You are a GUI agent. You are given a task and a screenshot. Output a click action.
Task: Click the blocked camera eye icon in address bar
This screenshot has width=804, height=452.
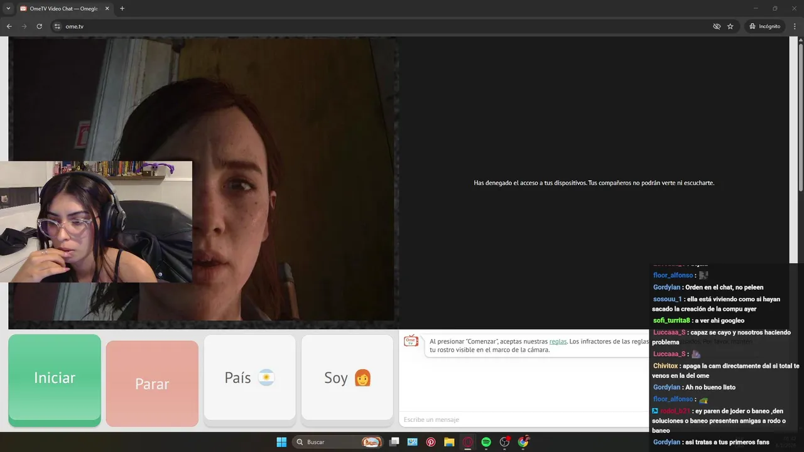[x=717, y=26]
